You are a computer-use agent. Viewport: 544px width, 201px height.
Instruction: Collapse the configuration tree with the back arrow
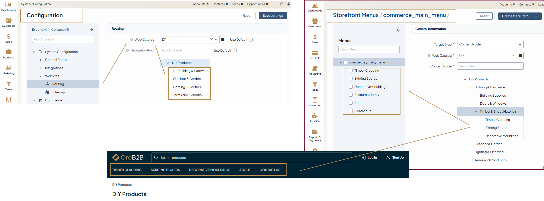[x=92, y=29]
